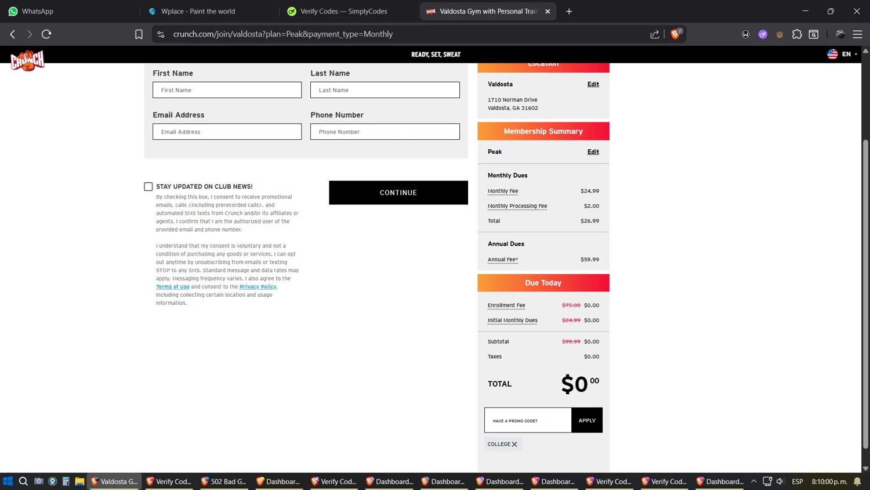This screenshot has width=870, height=490.
Task: Open the purple extension icon
Action: click(x=763, y=34)
